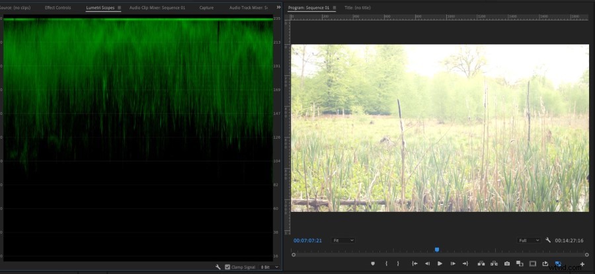Click the blue playhead on time ruler

pos(437,250)
